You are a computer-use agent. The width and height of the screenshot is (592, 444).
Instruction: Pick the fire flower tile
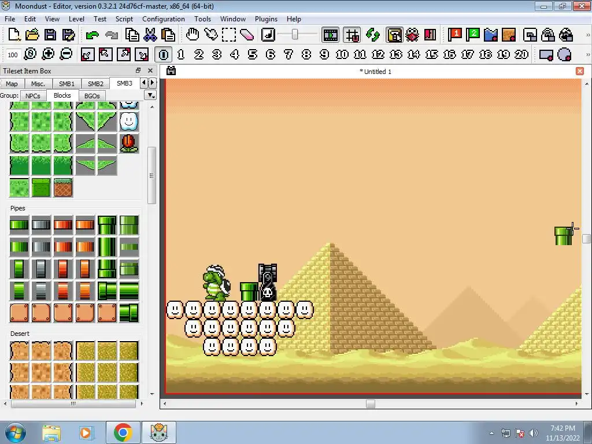129,143
